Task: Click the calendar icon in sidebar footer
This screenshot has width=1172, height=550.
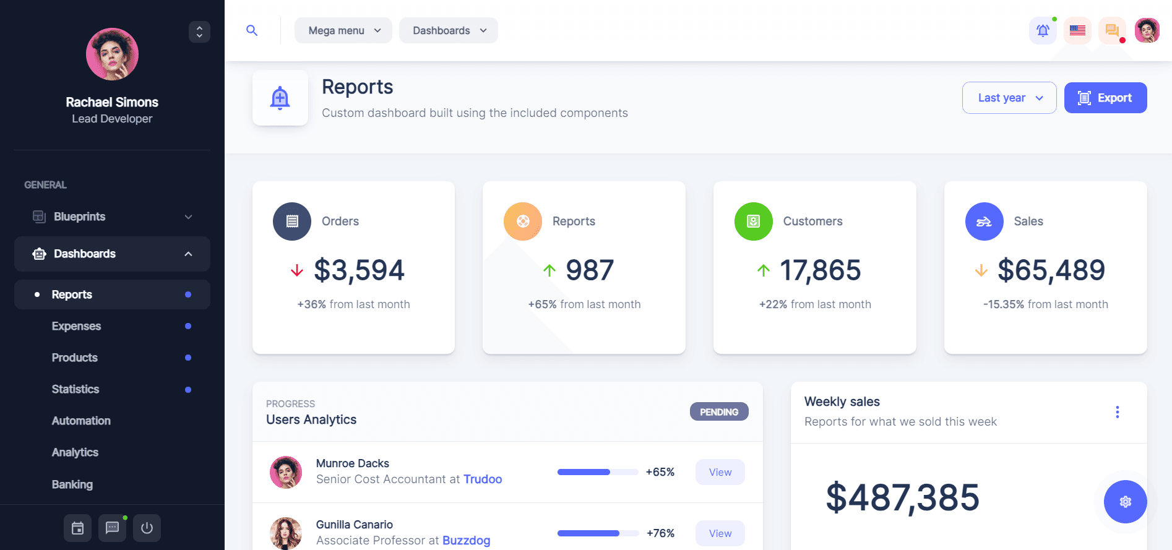Action: point(77,528)
